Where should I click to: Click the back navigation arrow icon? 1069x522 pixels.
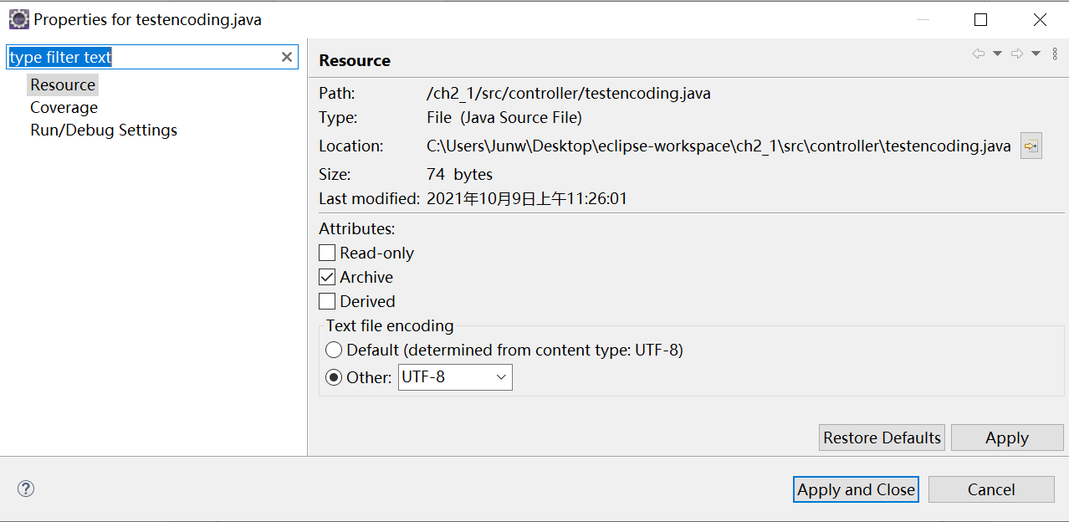978,54
